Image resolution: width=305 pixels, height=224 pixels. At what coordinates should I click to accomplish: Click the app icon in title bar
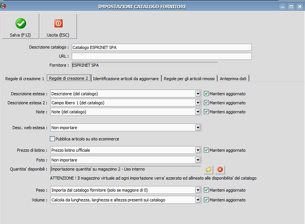pos(3,6)
